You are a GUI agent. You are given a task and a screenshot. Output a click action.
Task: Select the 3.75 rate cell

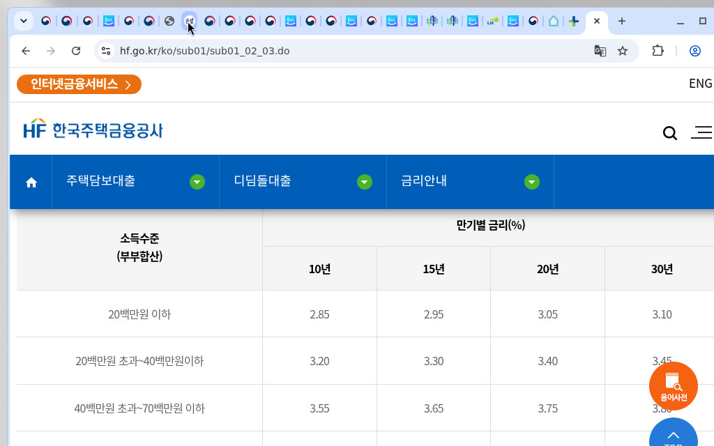coord(548,408)
